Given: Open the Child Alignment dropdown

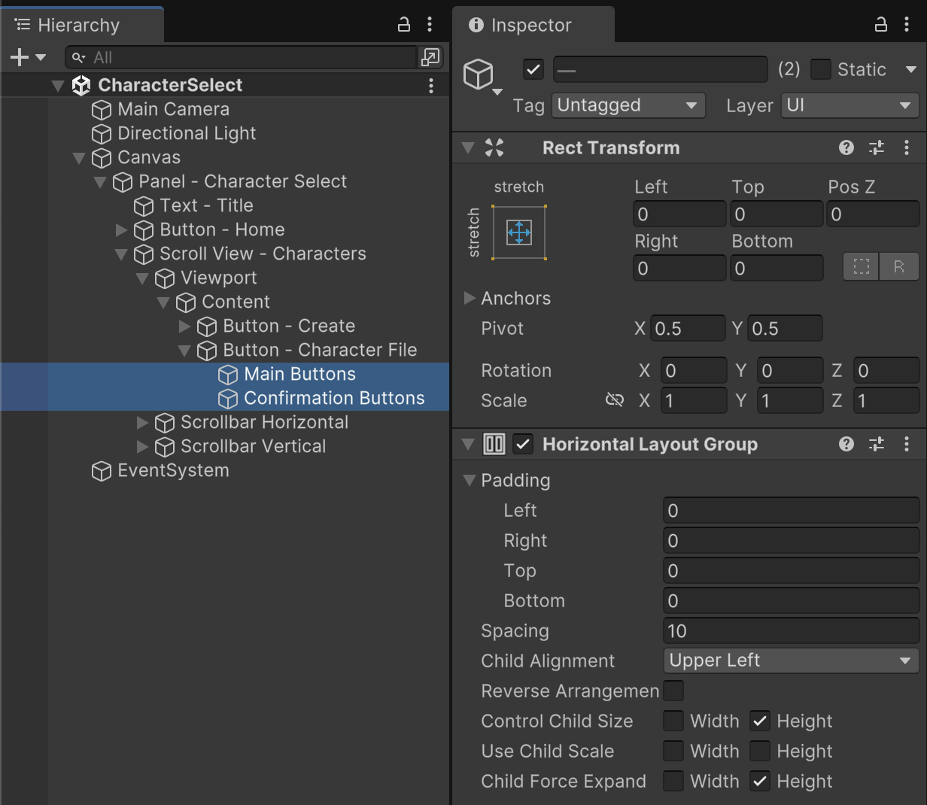Looking at the screenshot, I should (790, 661).
